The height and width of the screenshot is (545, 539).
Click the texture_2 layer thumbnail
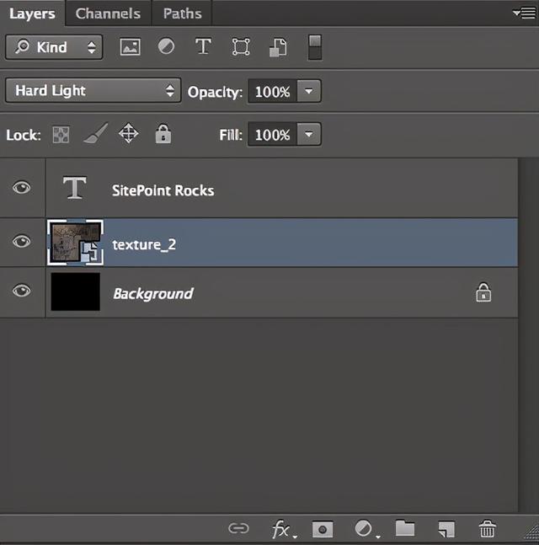click(75, 243)
